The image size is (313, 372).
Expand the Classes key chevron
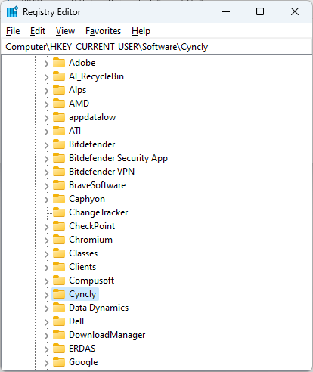[x=46, y=254]
